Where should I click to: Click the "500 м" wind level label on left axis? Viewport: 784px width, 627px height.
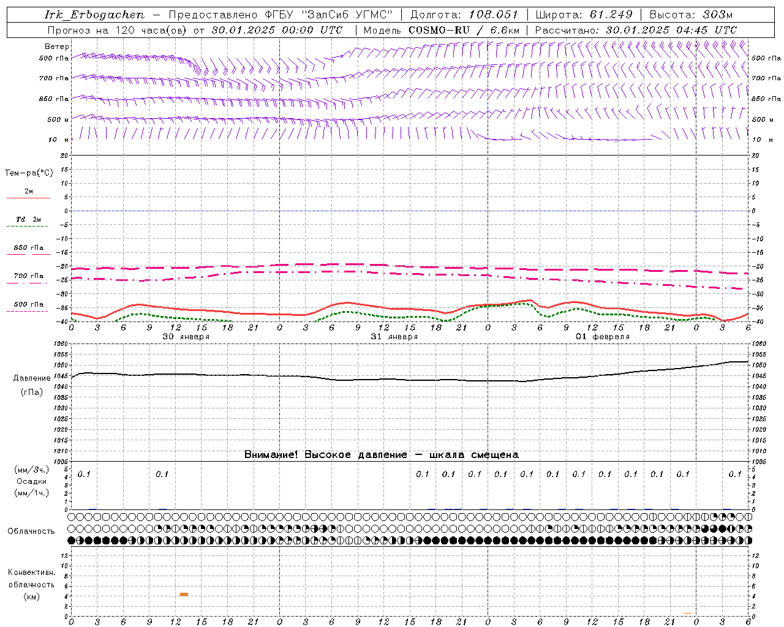(x=58, y=119)
